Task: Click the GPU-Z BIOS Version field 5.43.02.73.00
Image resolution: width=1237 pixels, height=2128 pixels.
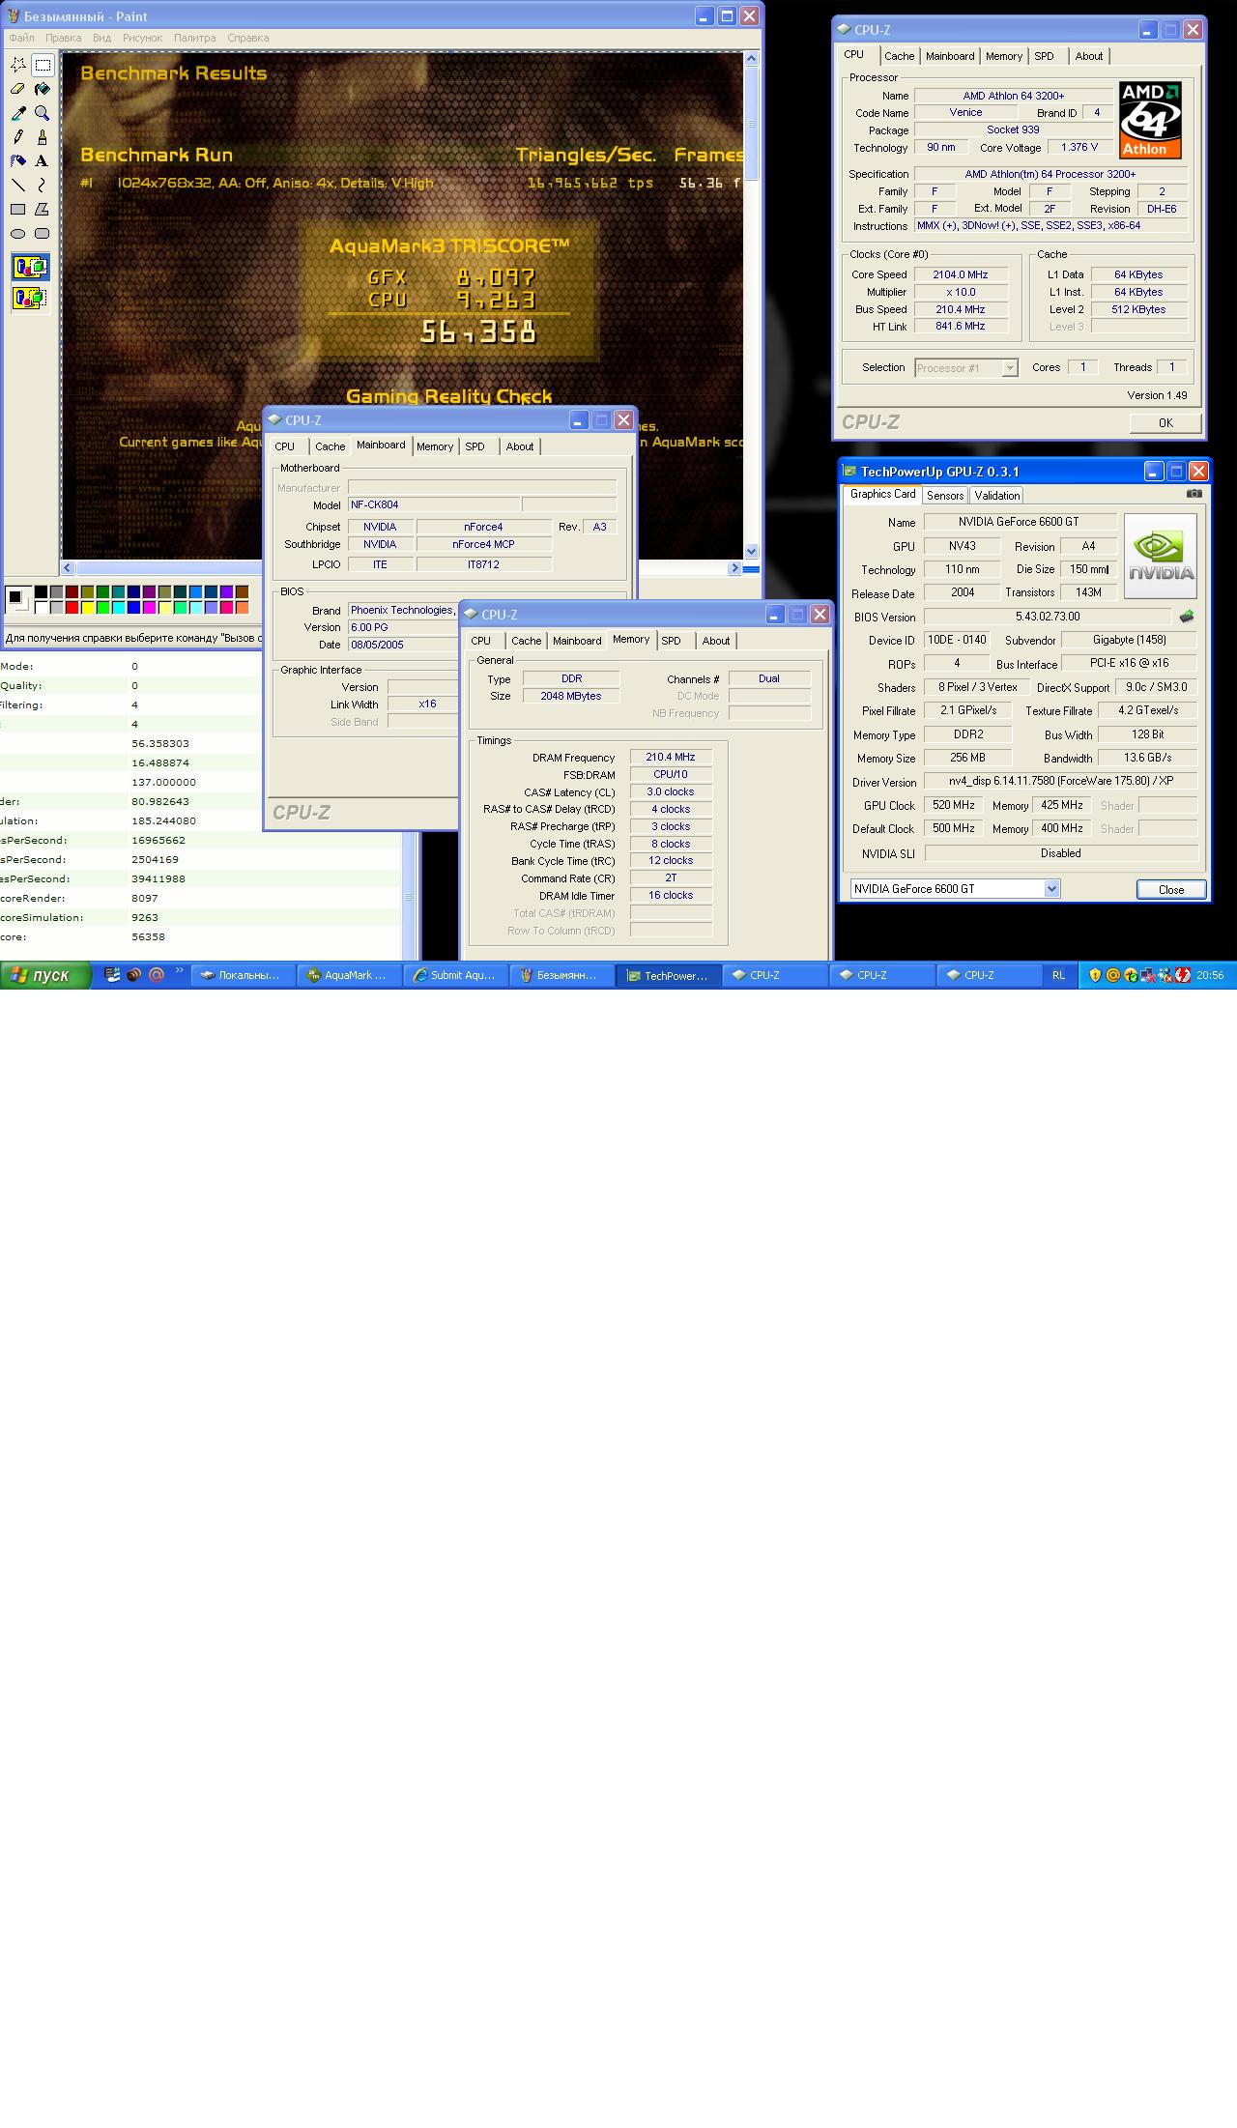Action: 1048,617
